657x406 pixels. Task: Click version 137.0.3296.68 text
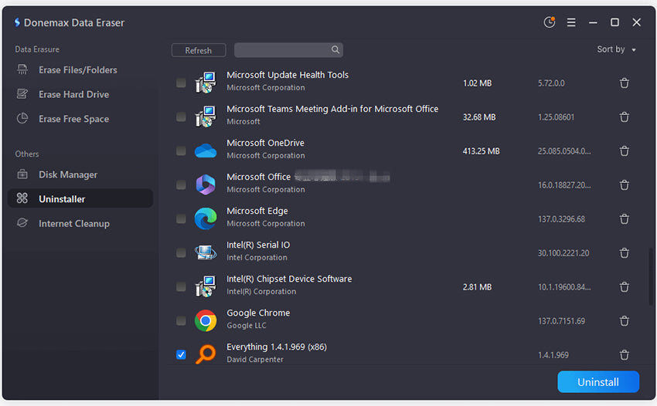tap(561, 219)
